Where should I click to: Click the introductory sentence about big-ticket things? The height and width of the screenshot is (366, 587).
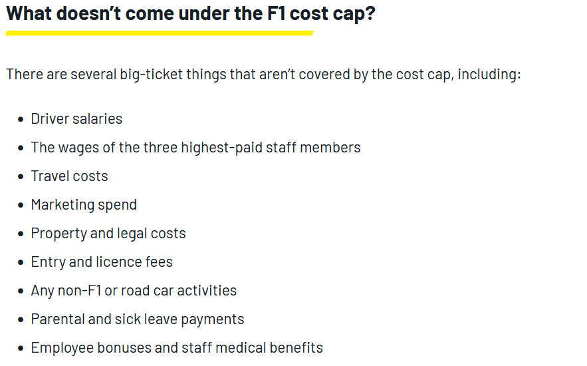(263, 75)
